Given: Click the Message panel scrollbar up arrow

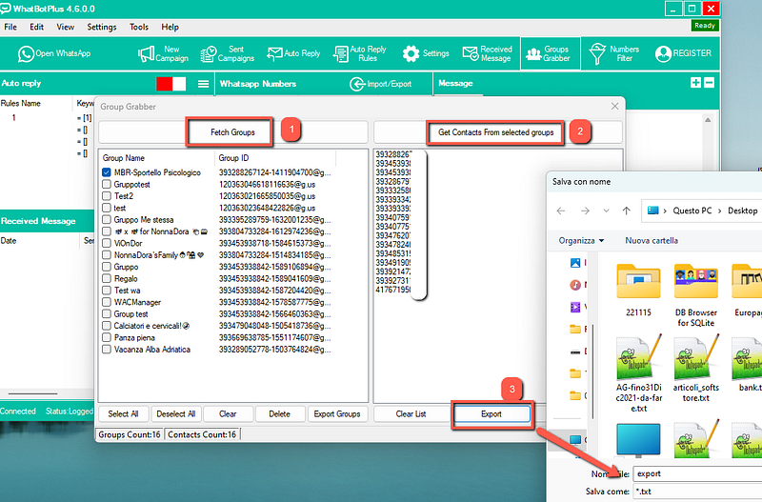Looking at the screenshot, I should click(708, 120).
